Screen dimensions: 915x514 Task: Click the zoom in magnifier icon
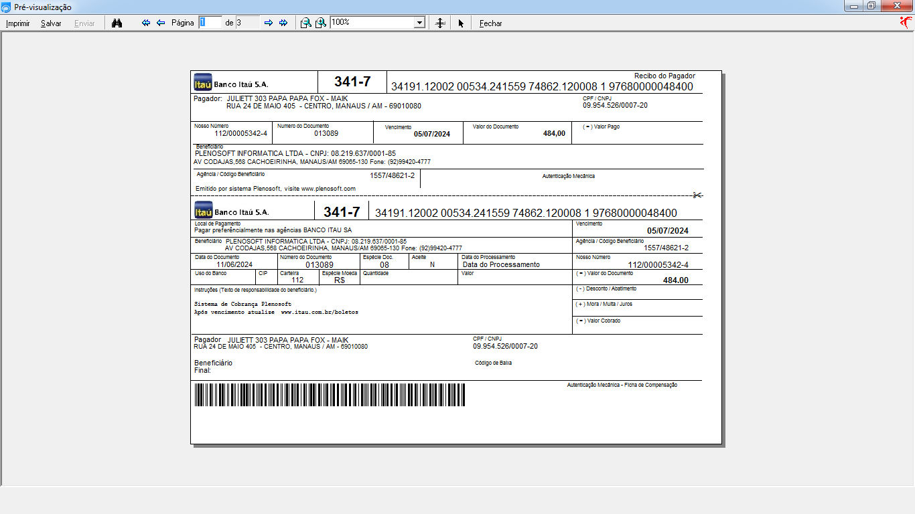[321, 23]
